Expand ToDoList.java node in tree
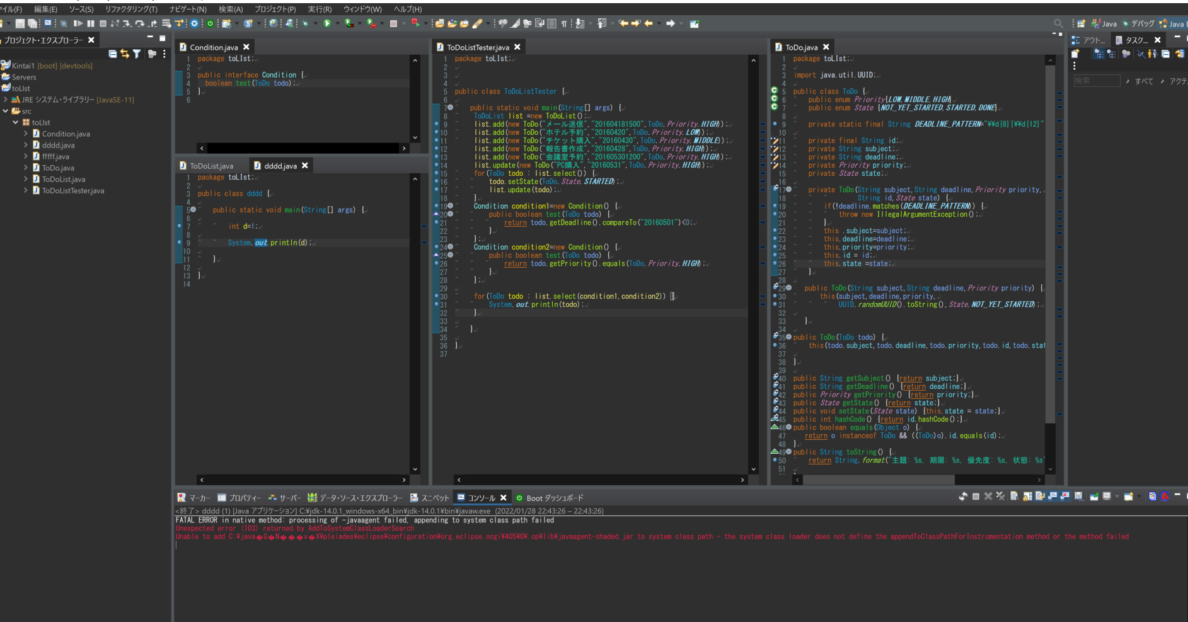The image size is (1188, 622). point(26,179)
